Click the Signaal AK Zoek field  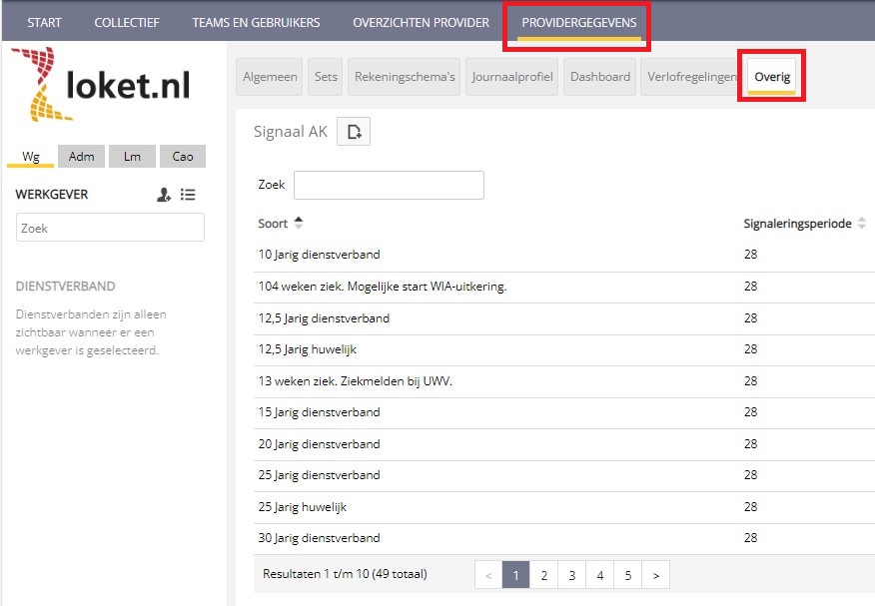click(x=389, y=185)
